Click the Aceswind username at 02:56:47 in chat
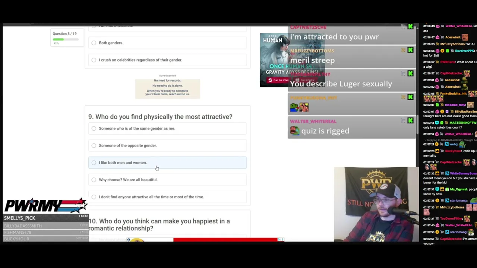 point(453,37)
